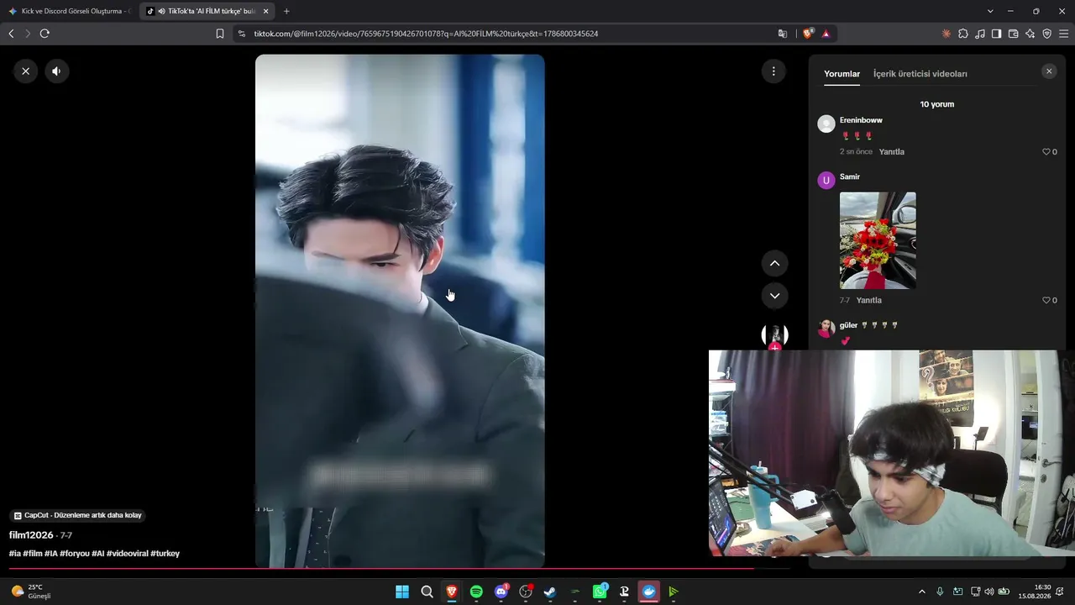The image size is (1075, 605).
Task: Open Steam from the taskbar
Action: coord(550,592)
